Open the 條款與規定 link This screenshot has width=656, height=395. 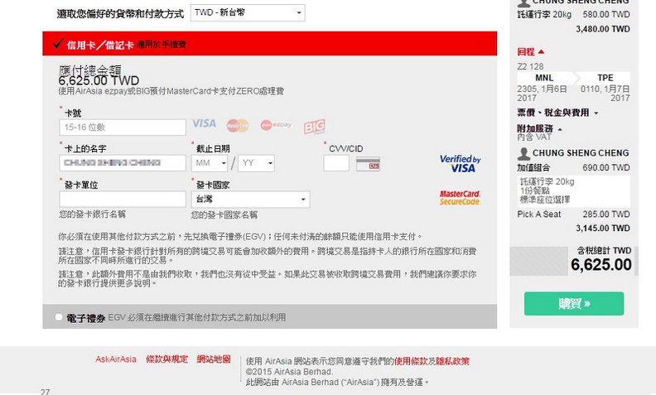pos(167,359)
